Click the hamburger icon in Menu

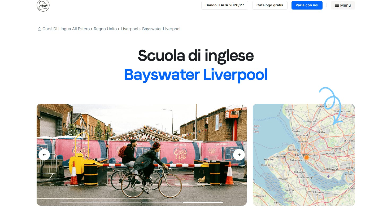[x=337, y=5]
